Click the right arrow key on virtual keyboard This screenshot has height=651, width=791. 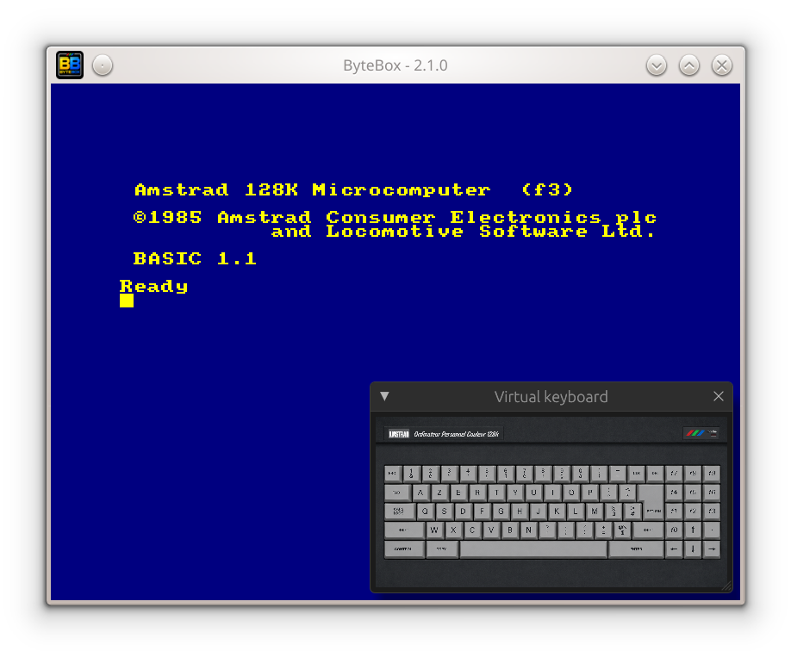(x=711, y=549)
